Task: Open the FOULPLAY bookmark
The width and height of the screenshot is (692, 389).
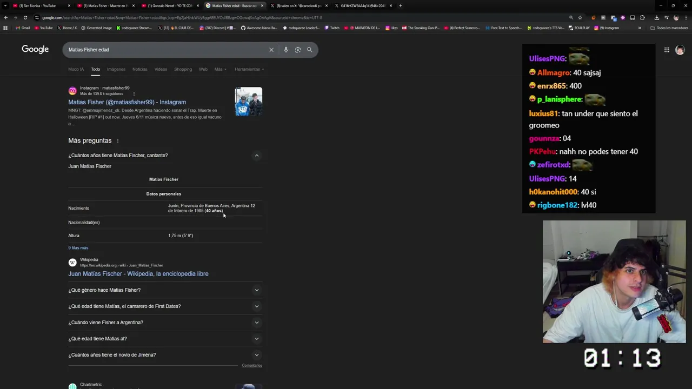Action: pyautogui.click(x=580, y=28)
